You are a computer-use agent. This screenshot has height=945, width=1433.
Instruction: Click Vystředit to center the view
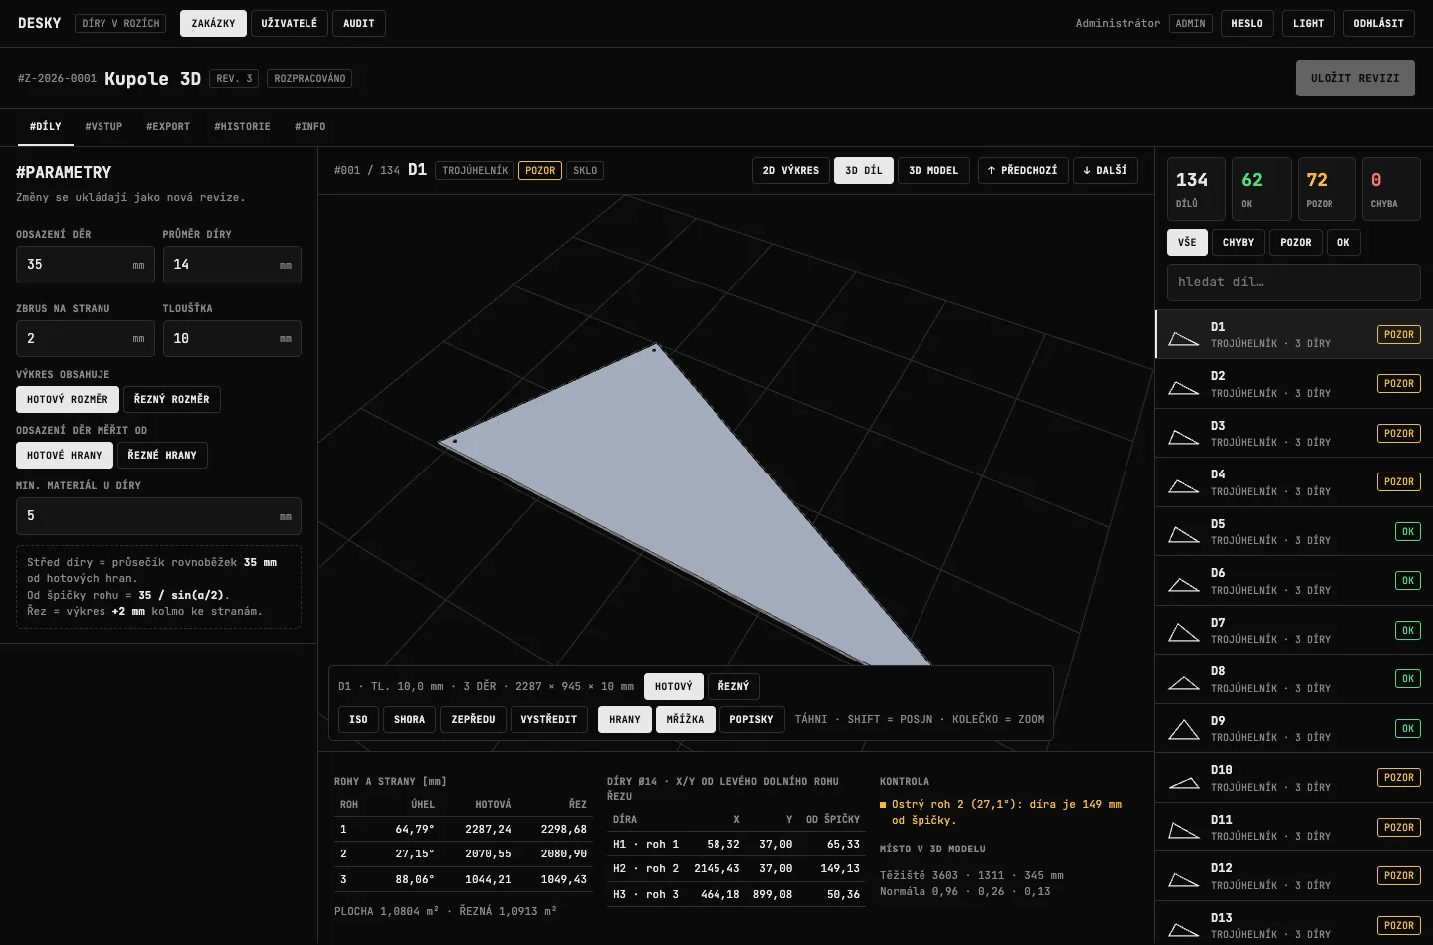click(x=549, y=719)
